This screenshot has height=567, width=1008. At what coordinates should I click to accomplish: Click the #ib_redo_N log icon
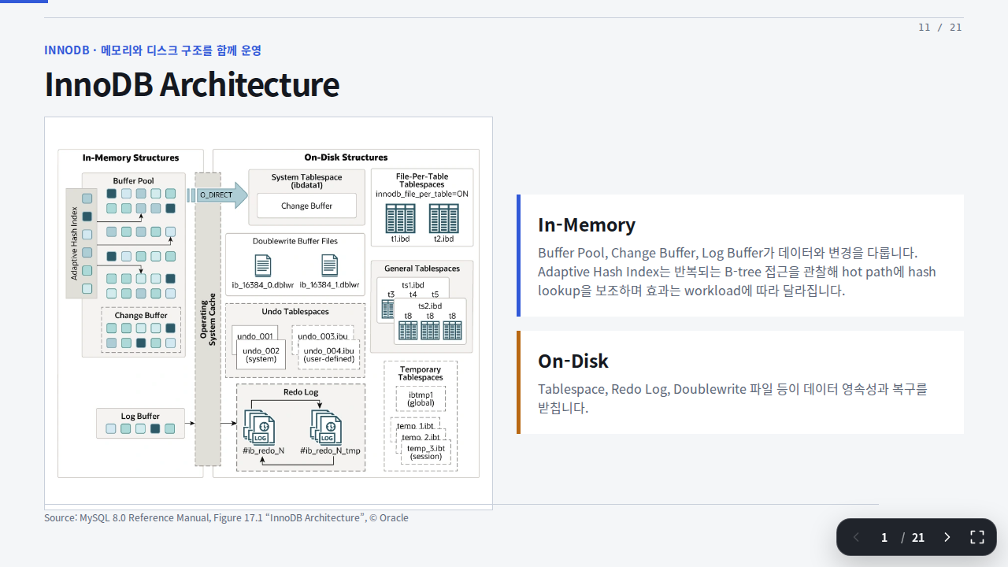[259, 426]
